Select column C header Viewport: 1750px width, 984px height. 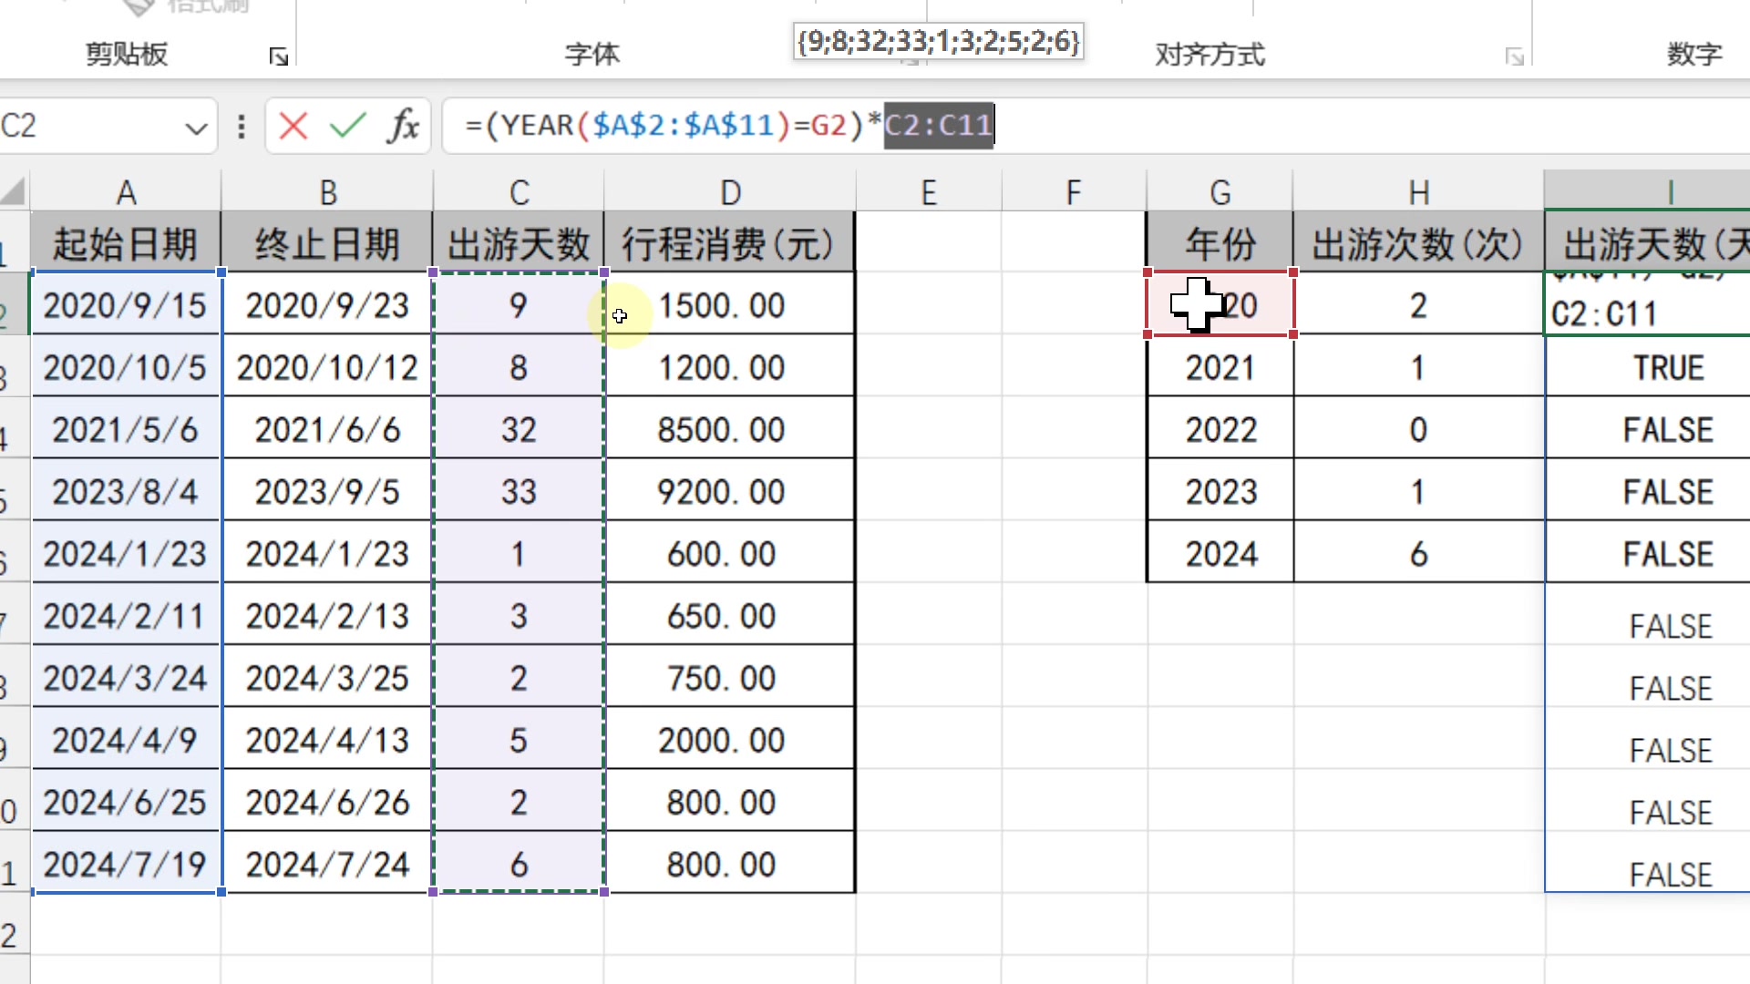point(519,192)
